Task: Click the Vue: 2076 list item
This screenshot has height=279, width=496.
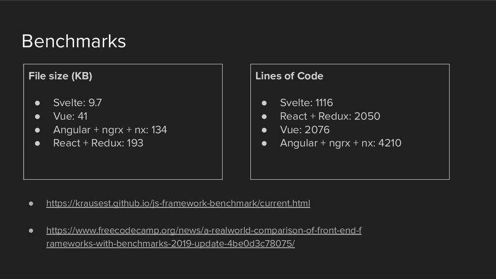Action: [305, 130]
